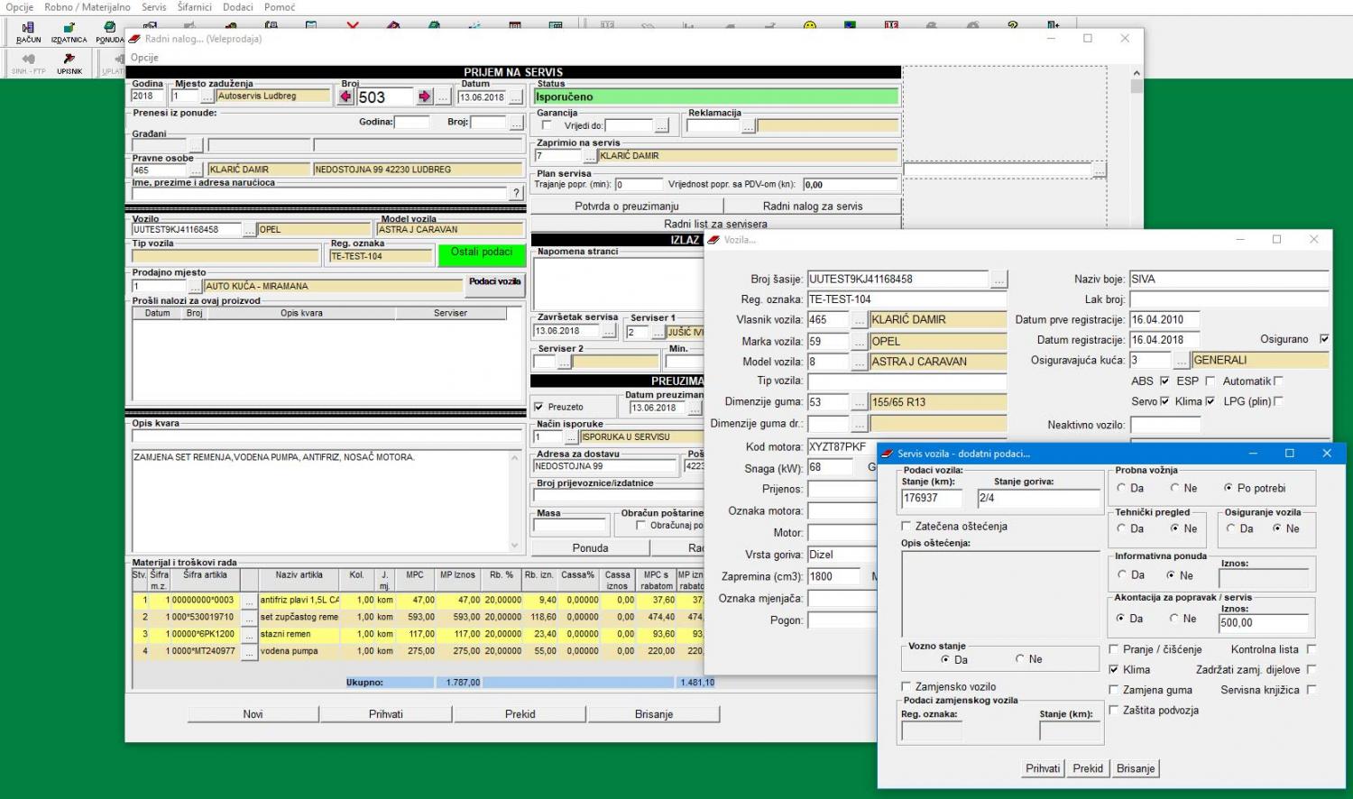Screen dimensions: 1353x799
Task: Open Servis menu
Action: point(153,7)
